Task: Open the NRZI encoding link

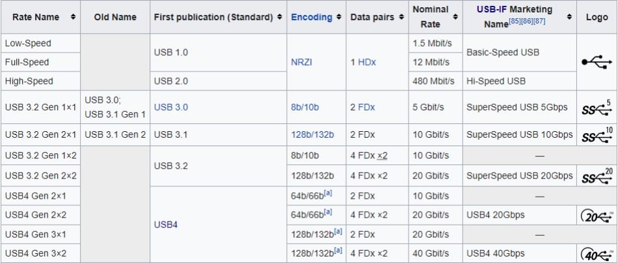Action: (301, 62)
